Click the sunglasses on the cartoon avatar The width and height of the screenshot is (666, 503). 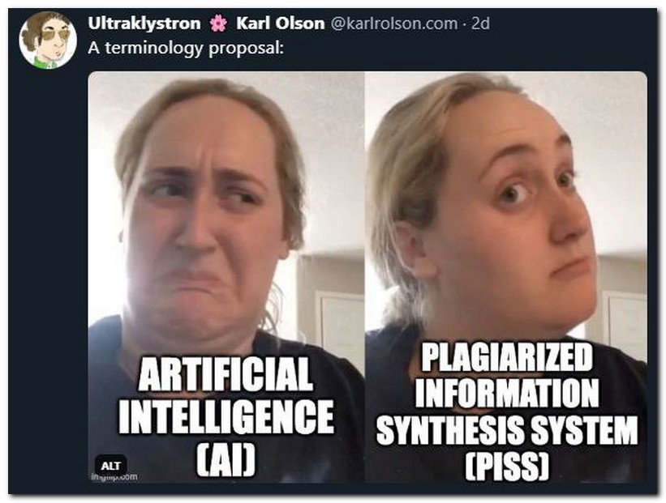pos(56,34)
